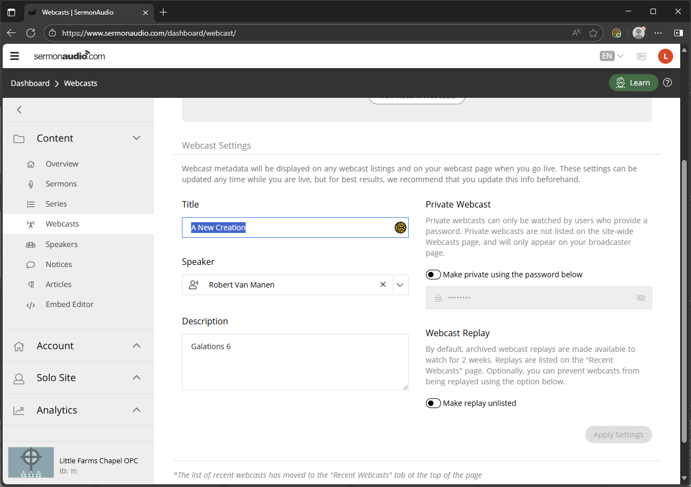Click the Overview home icon
This screenshot has width=691, height=487.
31,164
